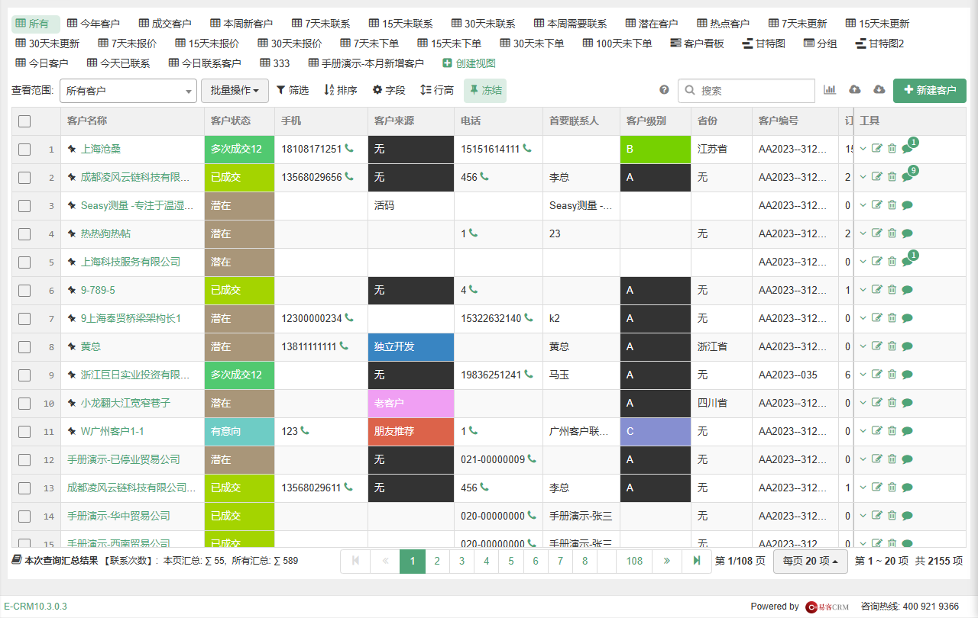
Task: Delete the 热热狗热帖 customer row
Action: [892, 233]
